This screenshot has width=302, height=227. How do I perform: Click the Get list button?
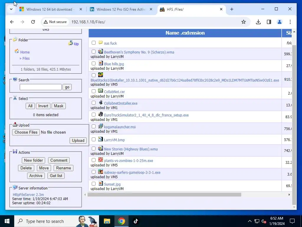(x=56, y=176)
